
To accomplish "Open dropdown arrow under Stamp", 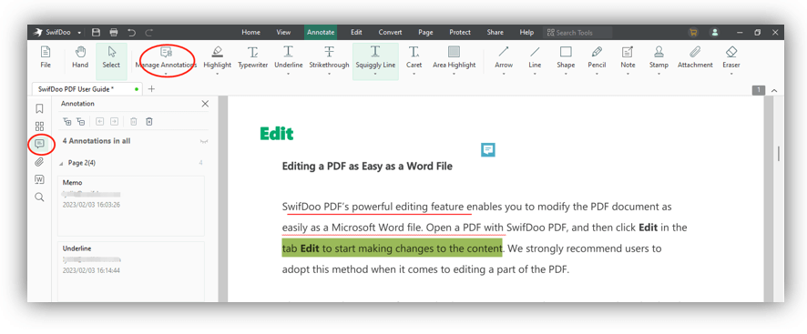I will pos(659,74).
